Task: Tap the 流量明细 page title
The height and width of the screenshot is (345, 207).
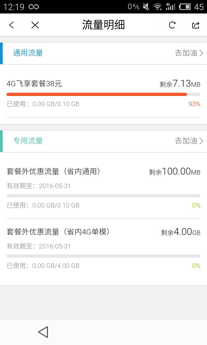Action: pyautogui.click(x=103, y=25)
